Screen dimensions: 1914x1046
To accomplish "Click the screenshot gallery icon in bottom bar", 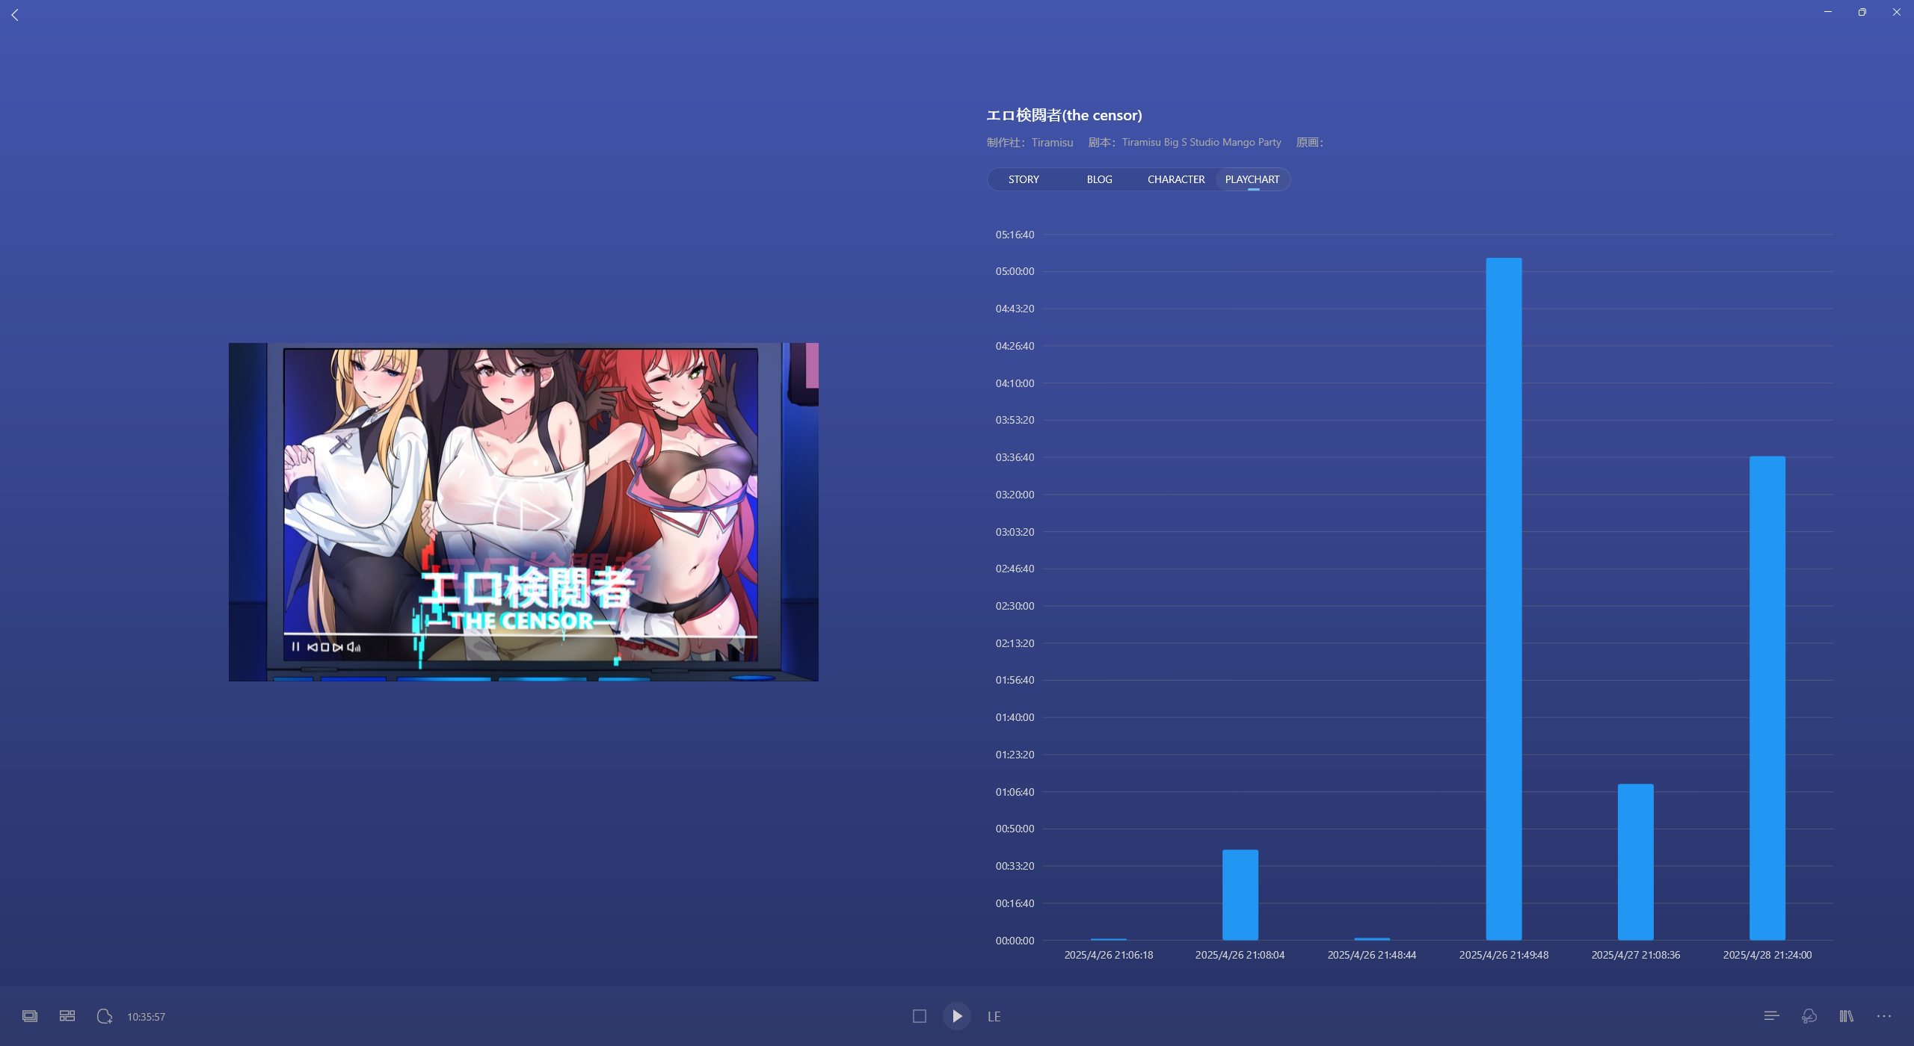I will [30, 1016].
